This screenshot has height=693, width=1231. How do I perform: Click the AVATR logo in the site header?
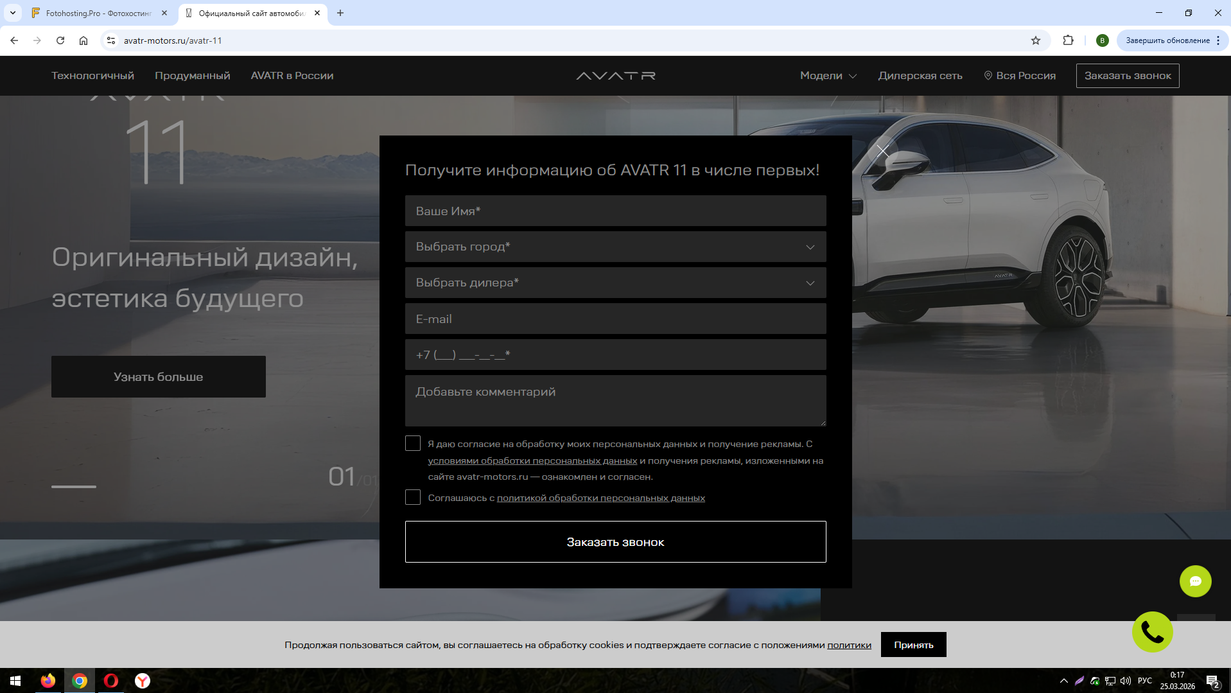[616, 76]
